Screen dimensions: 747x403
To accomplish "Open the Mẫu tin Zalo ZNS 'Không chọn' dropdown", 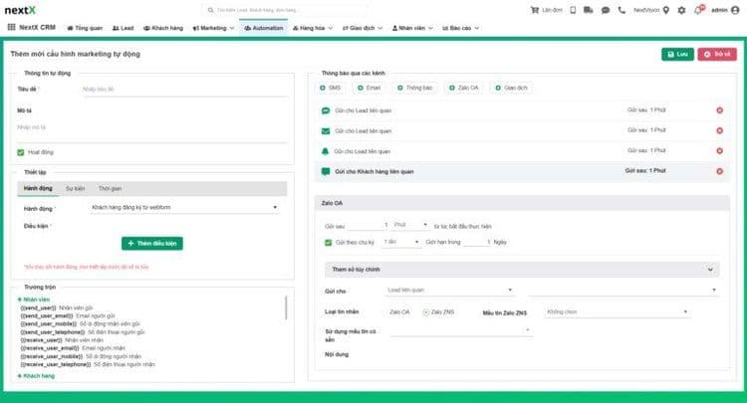I will pyautogui.click(x=617, y=312).
